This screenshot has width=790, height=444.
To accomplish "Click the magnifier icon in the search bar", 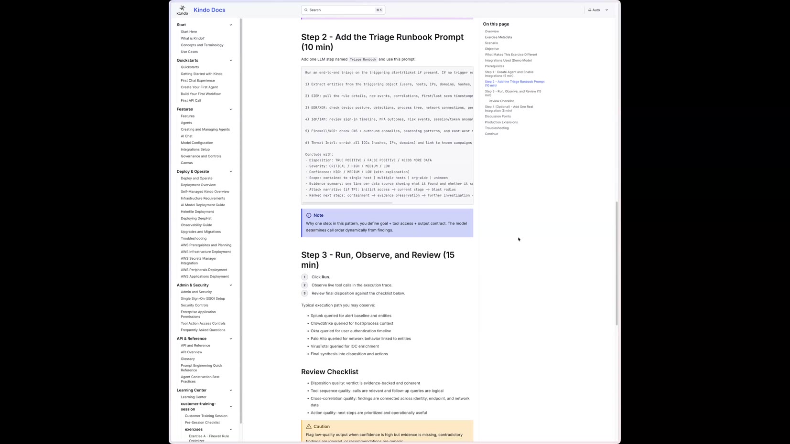I will pos(306,10).
